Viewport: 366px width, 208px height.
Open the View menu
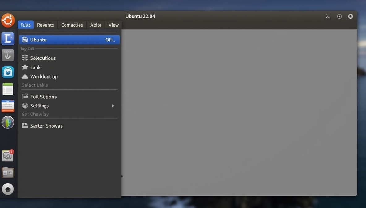point(113,25)
